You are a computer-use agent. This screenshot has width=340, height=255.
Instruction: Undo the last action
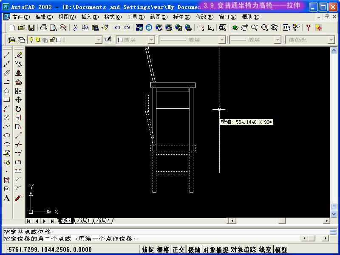(x=117, y=28)
